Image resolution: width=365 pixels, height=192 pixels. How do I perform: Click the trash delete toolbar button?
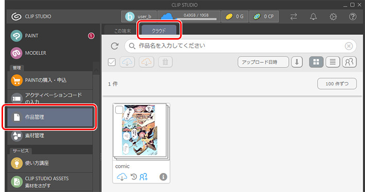click(x=165, y=62)
